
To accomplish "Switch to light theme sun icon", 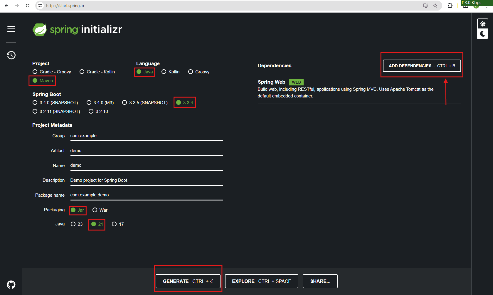I will coord(483,24).
